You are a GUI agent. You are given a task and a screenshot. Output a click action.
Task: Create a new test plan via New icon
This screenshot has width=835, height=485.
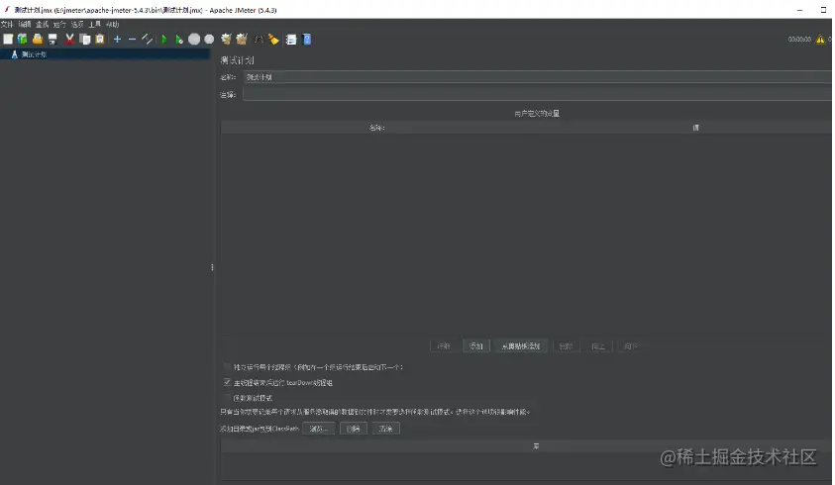(x=8, y=39)
